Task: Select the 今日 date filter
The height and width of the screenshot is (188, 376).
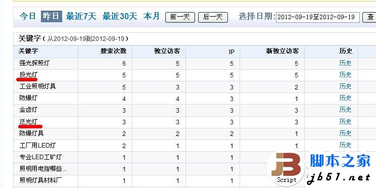Action: click(28, 17)
